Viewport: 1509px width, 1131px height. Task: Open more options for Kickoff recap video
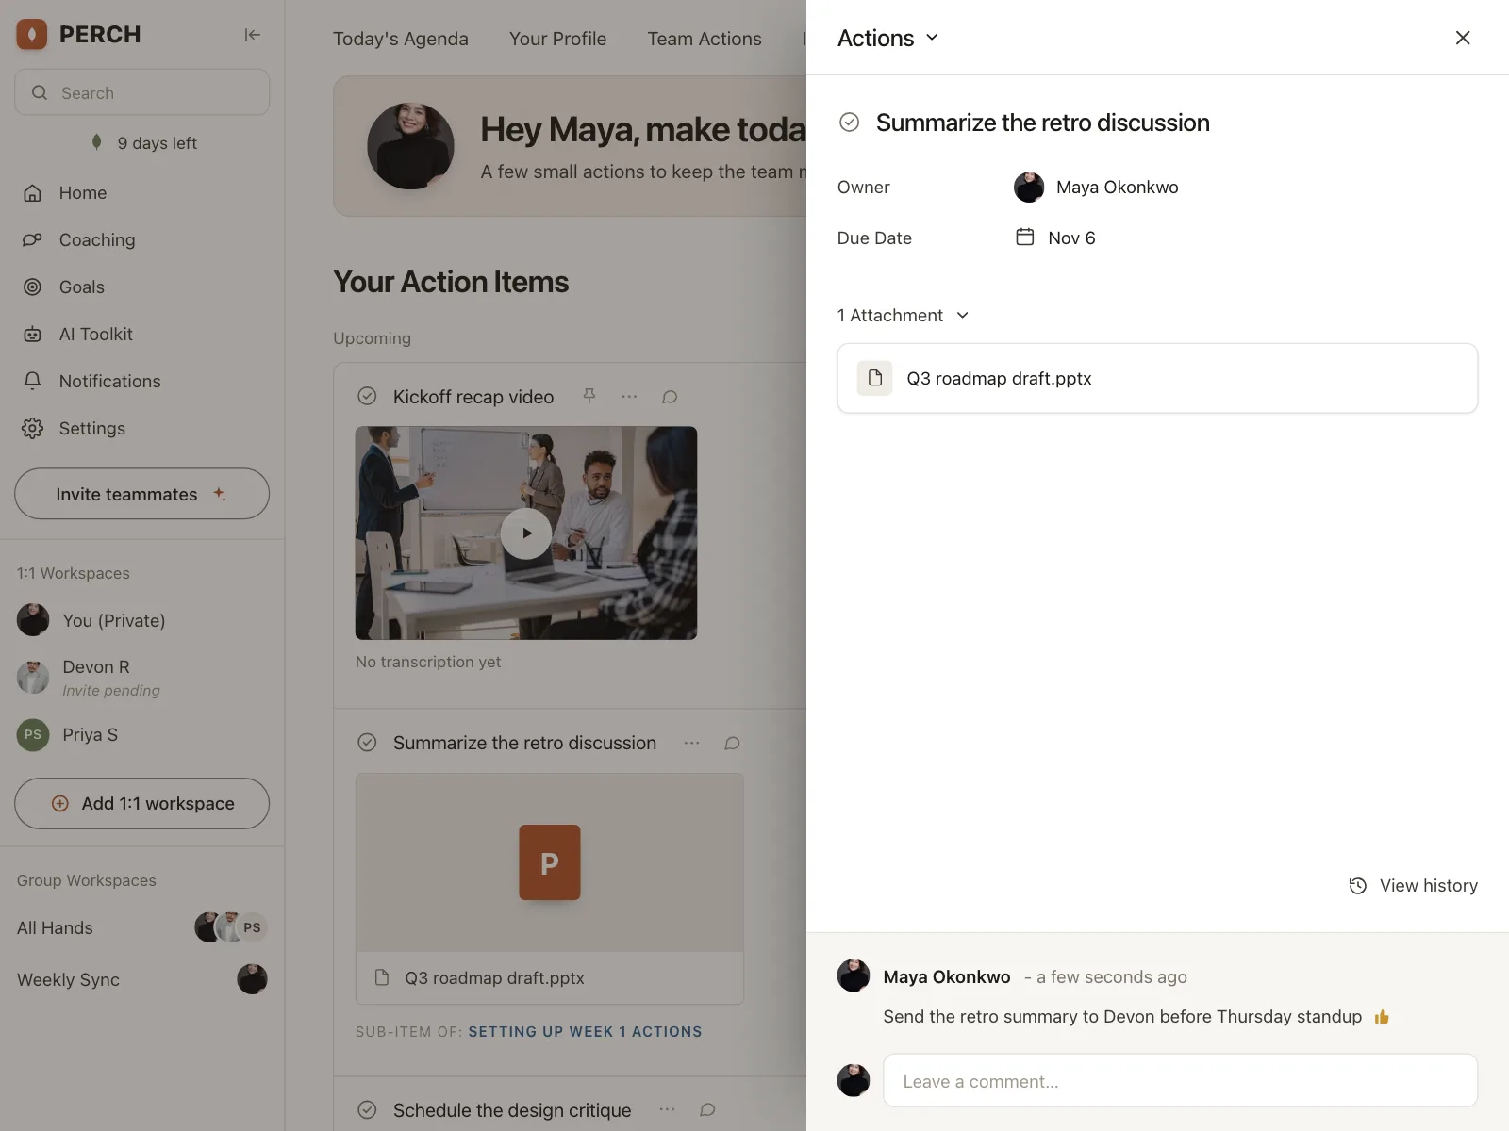pos(629,397)
